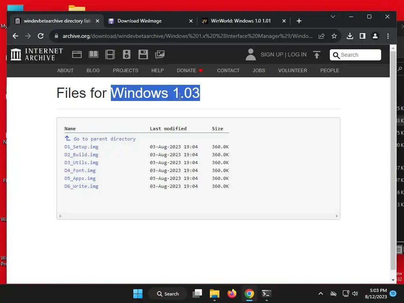This screenshot has width=404, height=303.
Task: Close the WinWorld Windows 1.0 tab
Action: tap(284, 21)
